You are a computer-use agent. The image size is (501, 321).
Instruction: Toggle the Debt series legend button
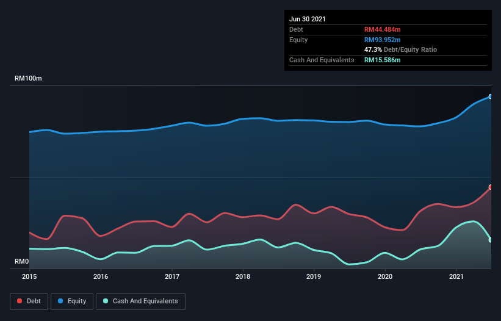pos(29,301)
